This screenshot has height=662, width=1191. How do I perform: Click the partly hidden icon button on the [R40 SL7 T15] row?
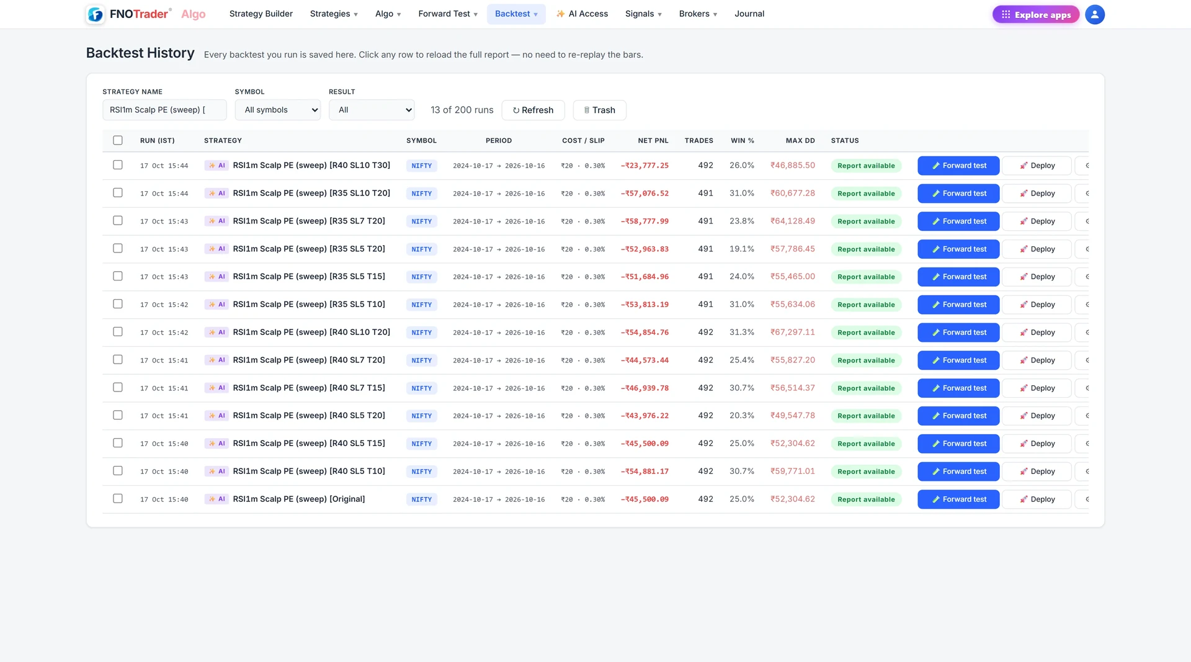[1082, 388]
